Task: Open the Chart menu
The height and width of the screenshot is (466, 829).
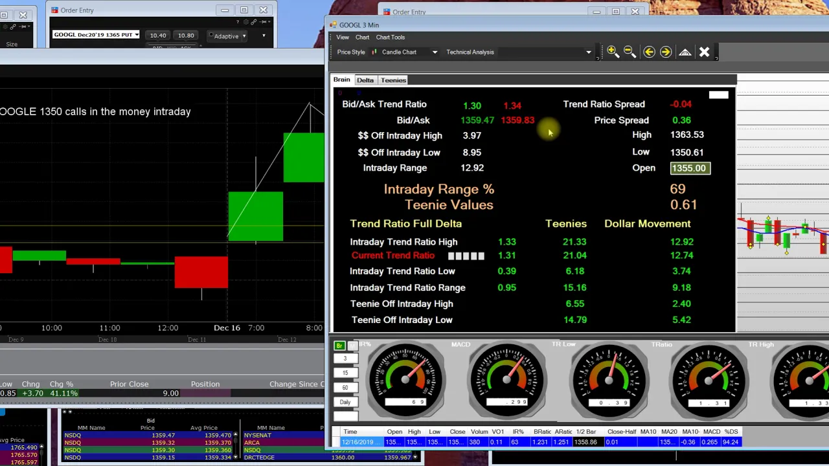Action: [x=362, y=37]
